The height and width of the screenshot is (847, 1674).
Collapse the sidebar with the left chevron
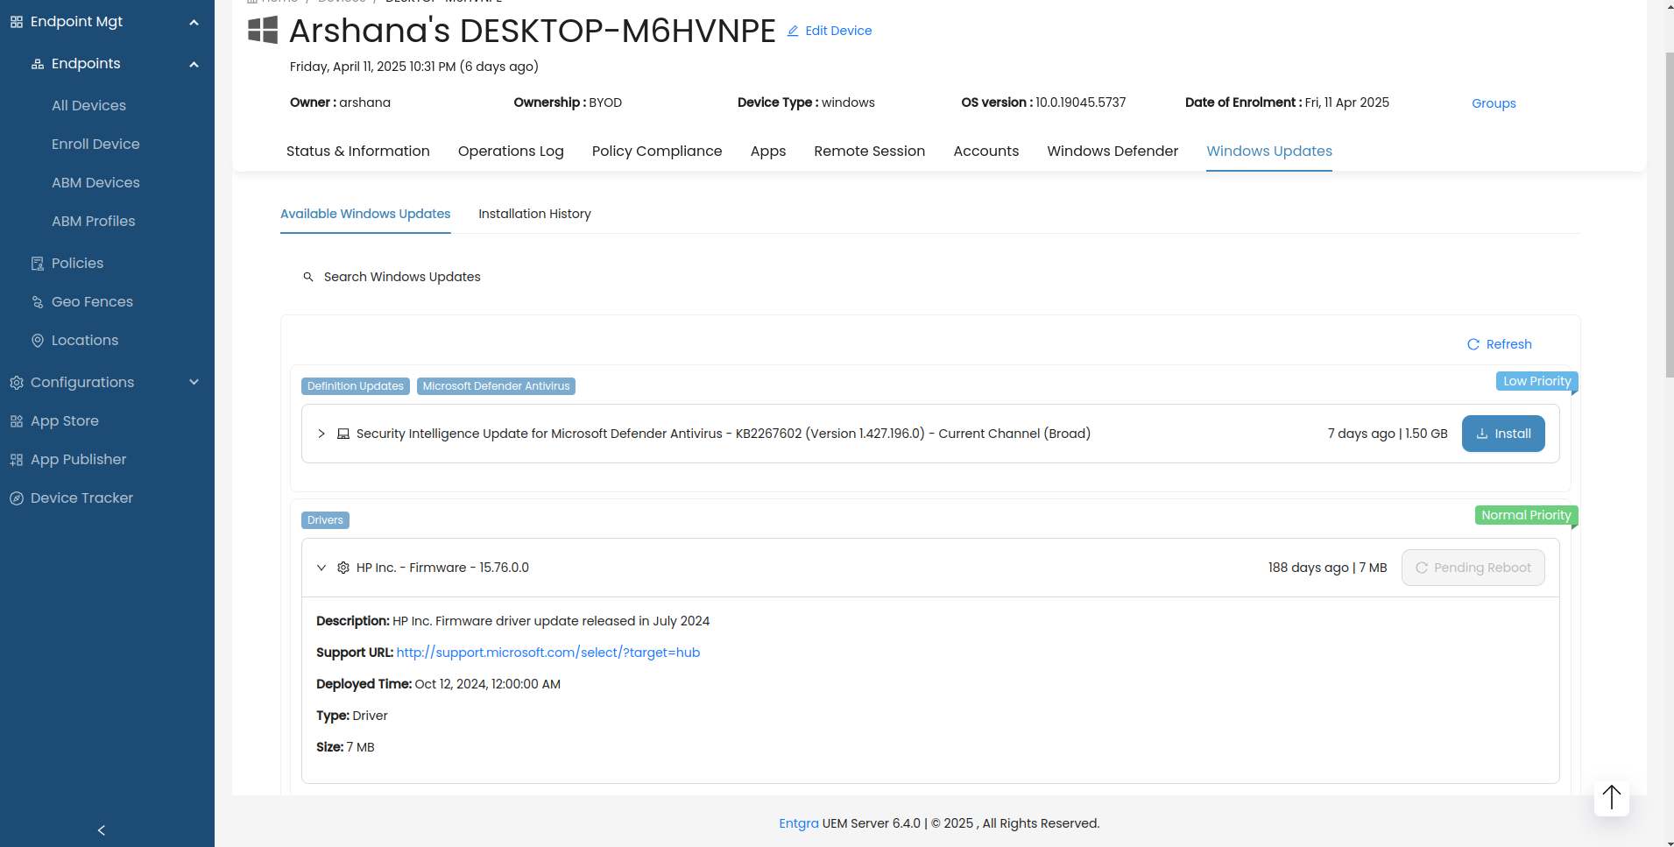102,830
